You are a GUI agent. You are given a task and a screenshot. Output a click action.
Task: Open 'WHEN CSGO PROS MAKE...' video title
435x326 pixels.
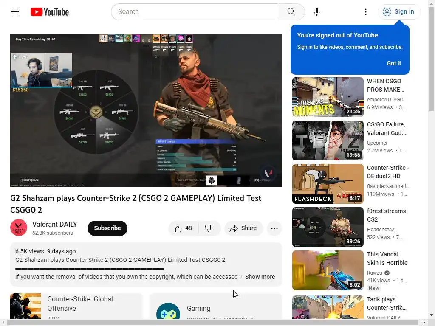point(385,85)
